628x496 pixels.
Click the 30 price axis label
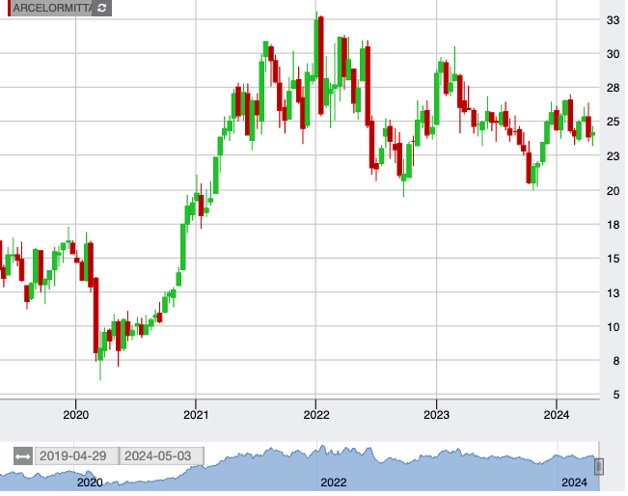[614, 54]
